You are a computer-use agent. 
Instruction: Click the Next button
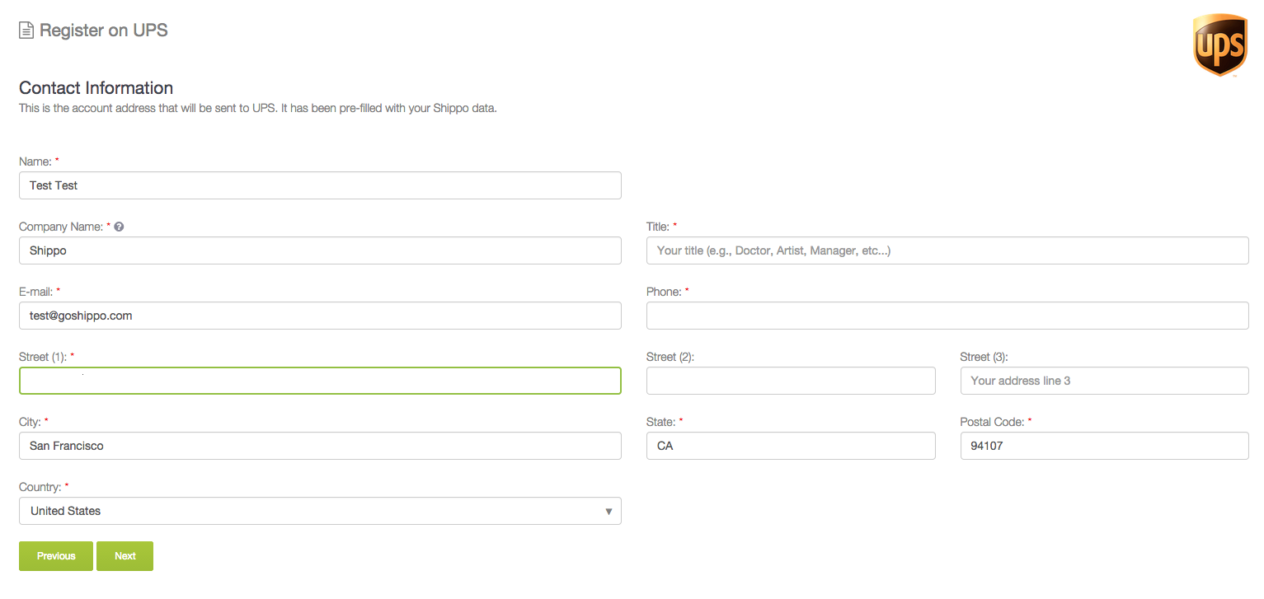click(x=125, y=556)
